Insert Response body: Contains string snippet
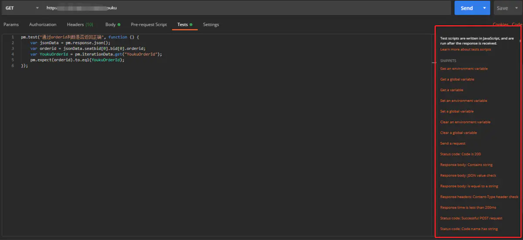 pyautogui.click(x=466, y=165)
